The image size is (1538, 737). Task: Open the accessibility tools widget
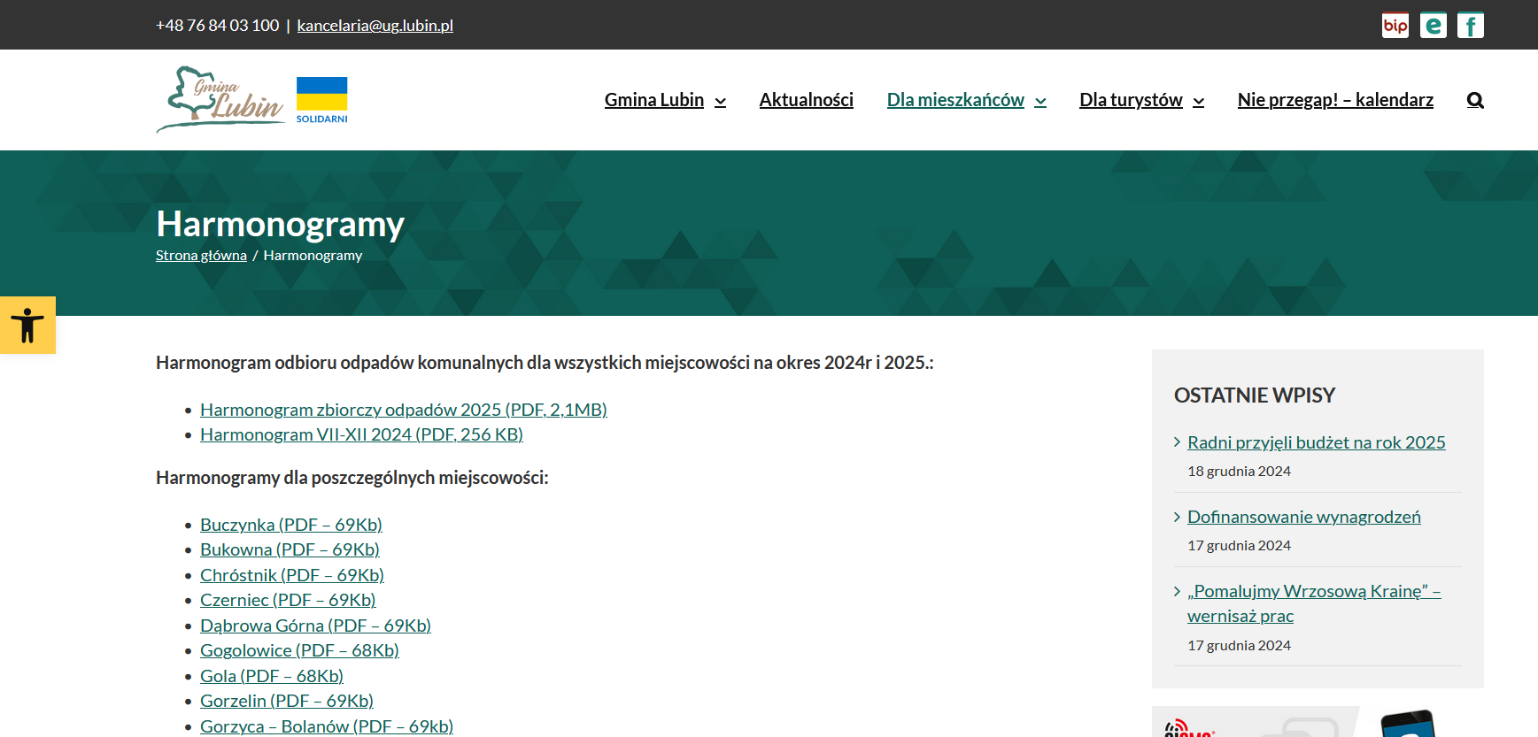[27, 325]
